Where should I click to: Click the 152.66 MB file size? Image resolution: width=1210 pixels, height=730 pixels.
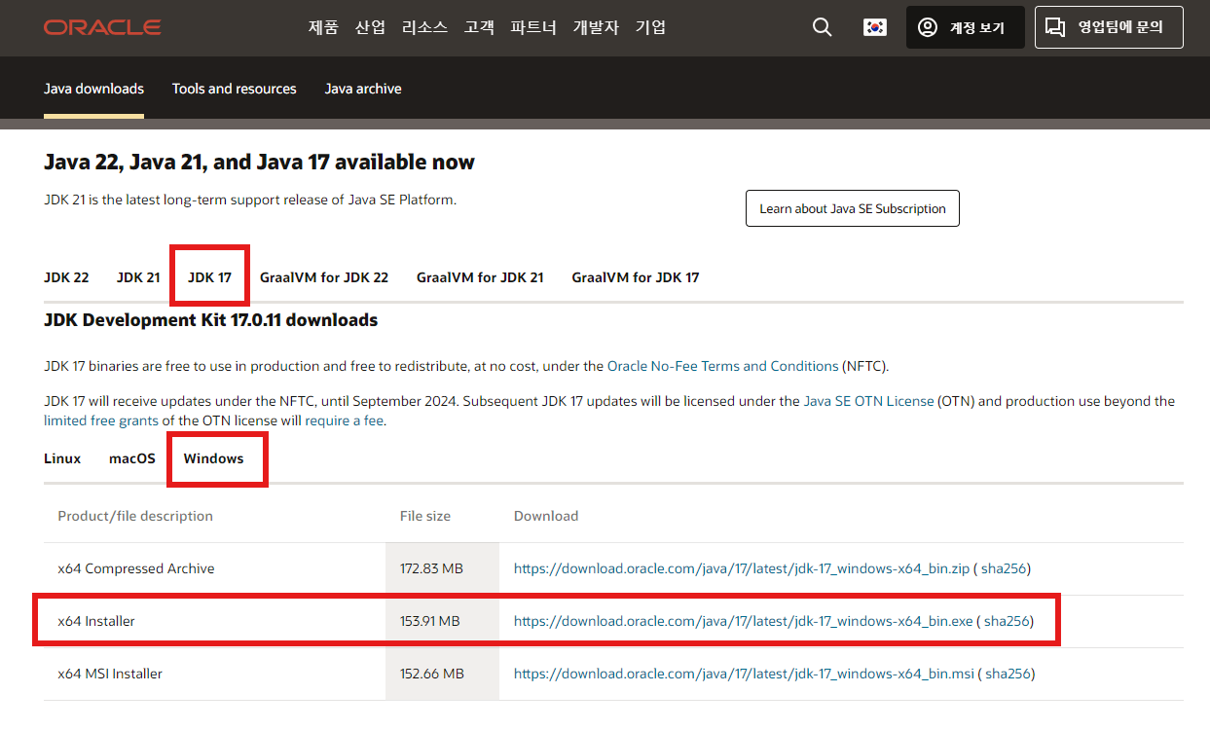(432, 674)
